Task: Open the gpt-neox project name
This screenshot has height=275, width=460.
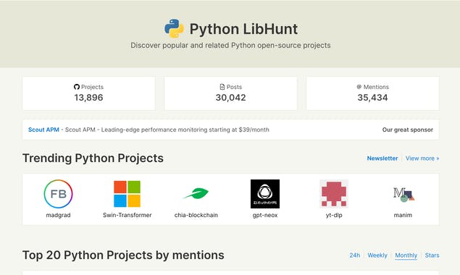Action: click(x=265, y=215)
